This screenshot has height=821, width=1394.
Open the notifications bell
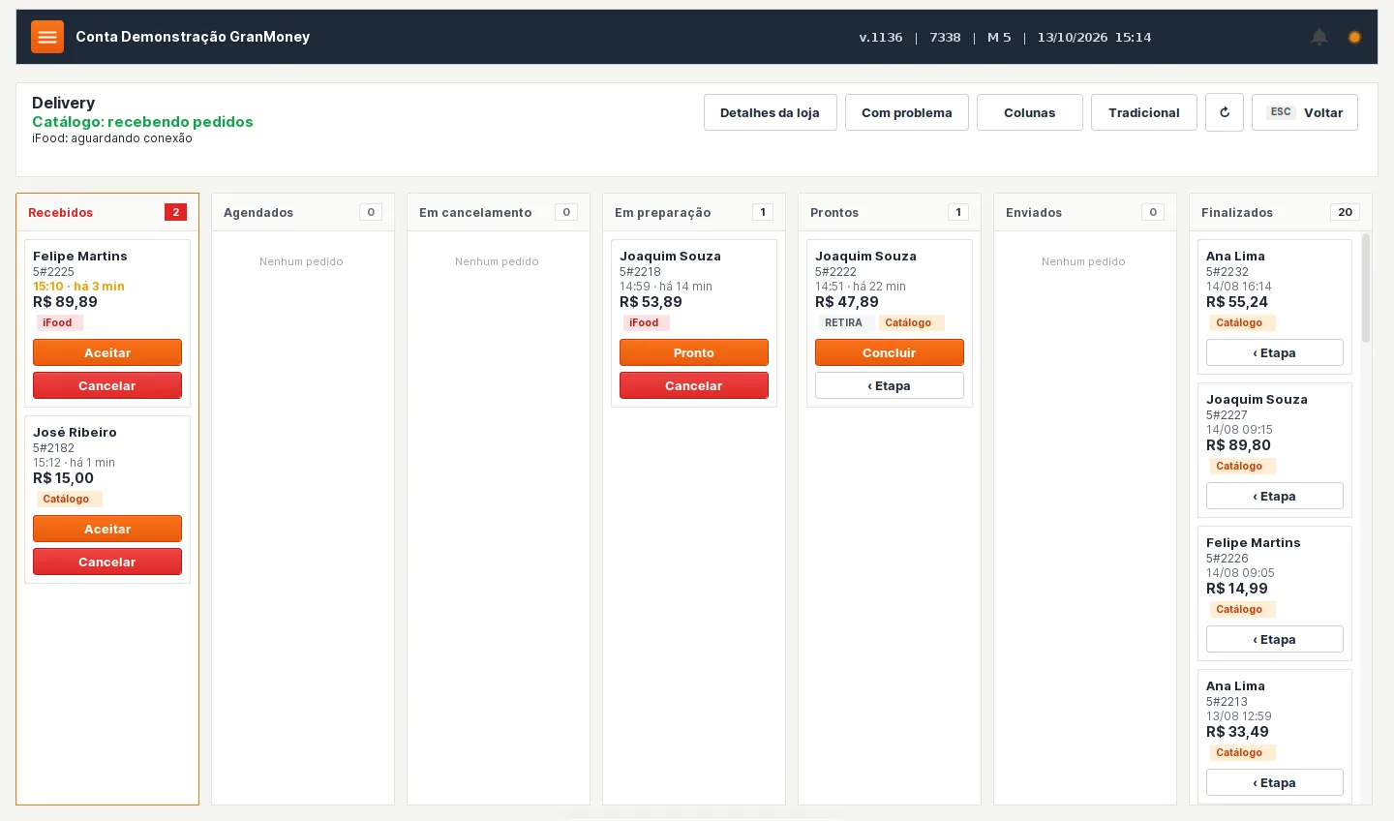tap(1319, 37)
